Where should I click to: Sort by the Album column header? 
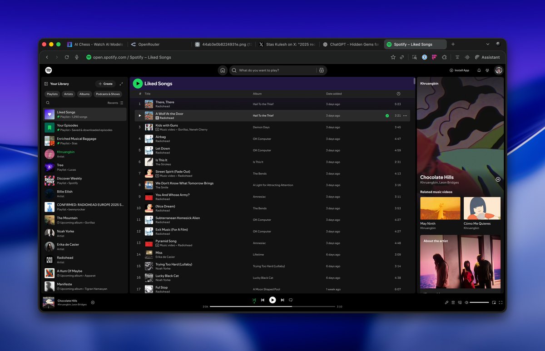point(257,94)
